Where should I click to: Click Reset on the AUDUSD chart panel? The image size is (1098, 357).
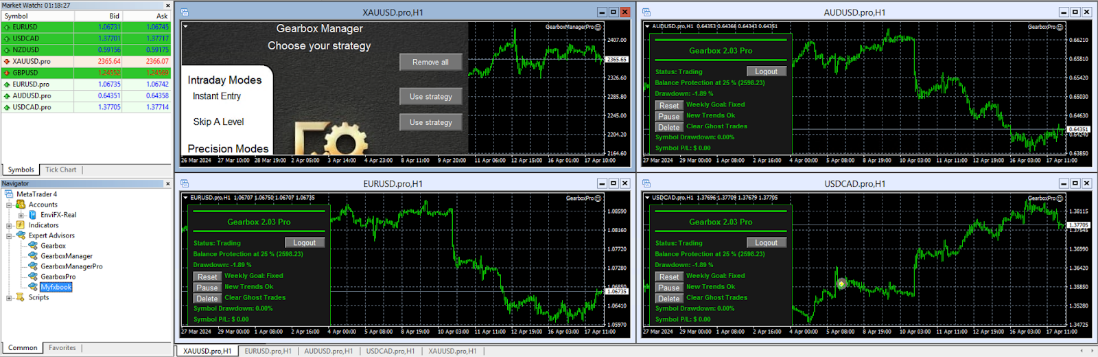click(669, 106)
